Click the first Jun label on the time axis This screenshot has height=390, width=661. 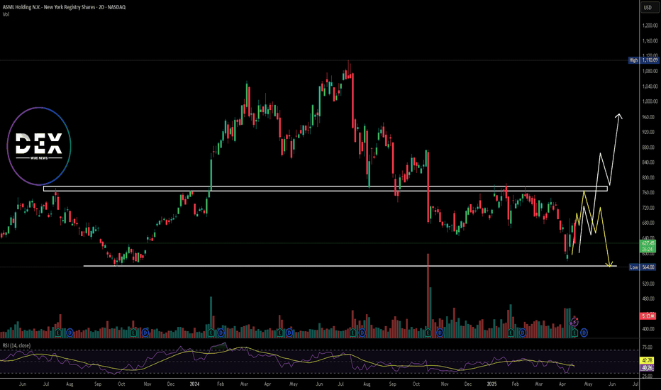pos(23,384)
